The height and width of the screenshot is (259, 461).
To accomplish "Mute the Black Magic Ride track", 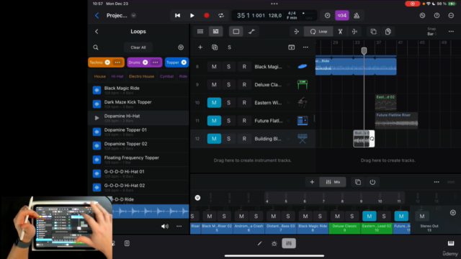I will point(214,67).
